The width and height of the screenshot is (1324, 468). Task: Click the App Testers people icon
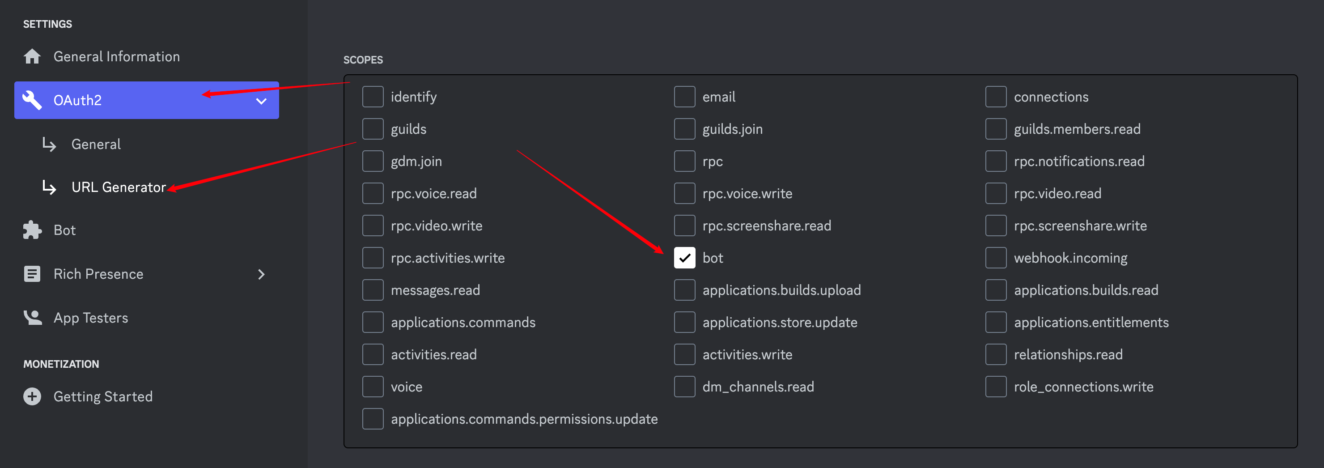tap(33, 318)
